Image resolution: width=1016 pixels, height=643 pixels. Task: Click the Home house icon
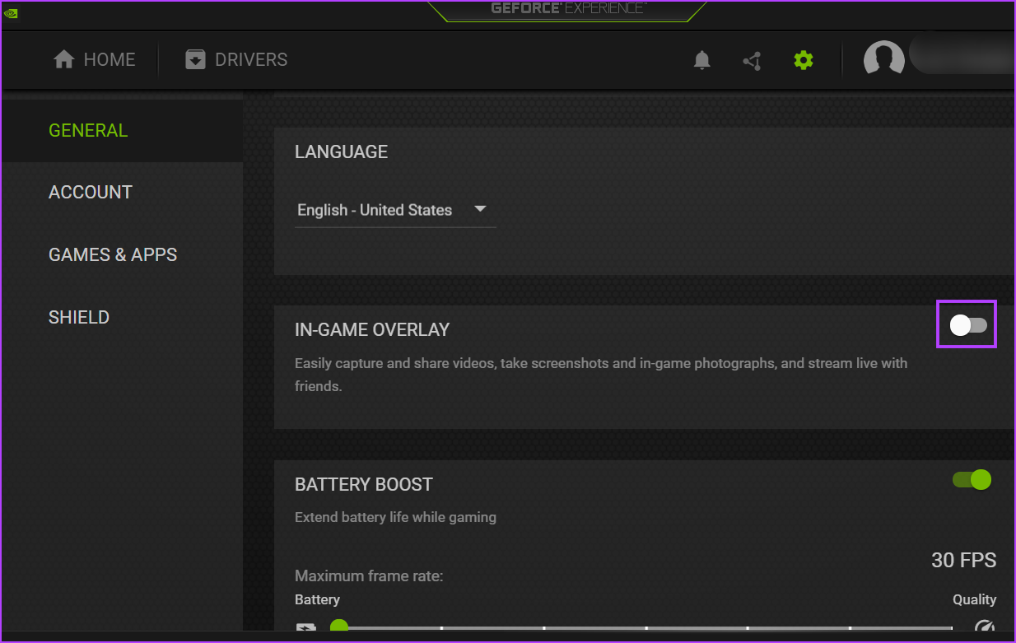point(63,58)
